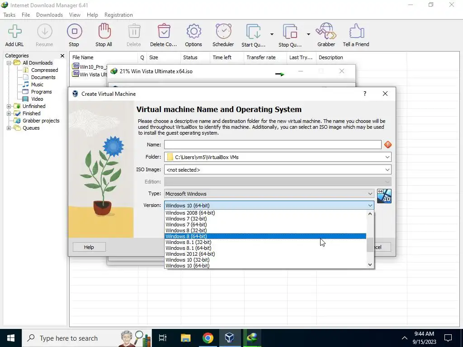Image resolution: width=463 pixels, height=347 pixels.
Task: Open Internet Download Manager taskbar icon
Action: click(x=252, y=338)
